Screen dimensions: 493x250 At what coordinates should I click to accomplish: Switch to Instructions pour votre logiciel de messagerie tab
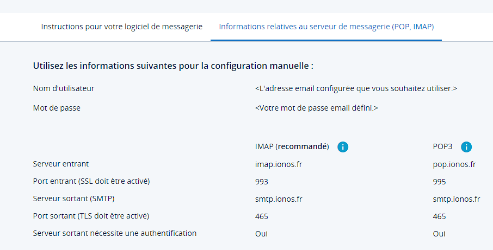coord(122,27)
